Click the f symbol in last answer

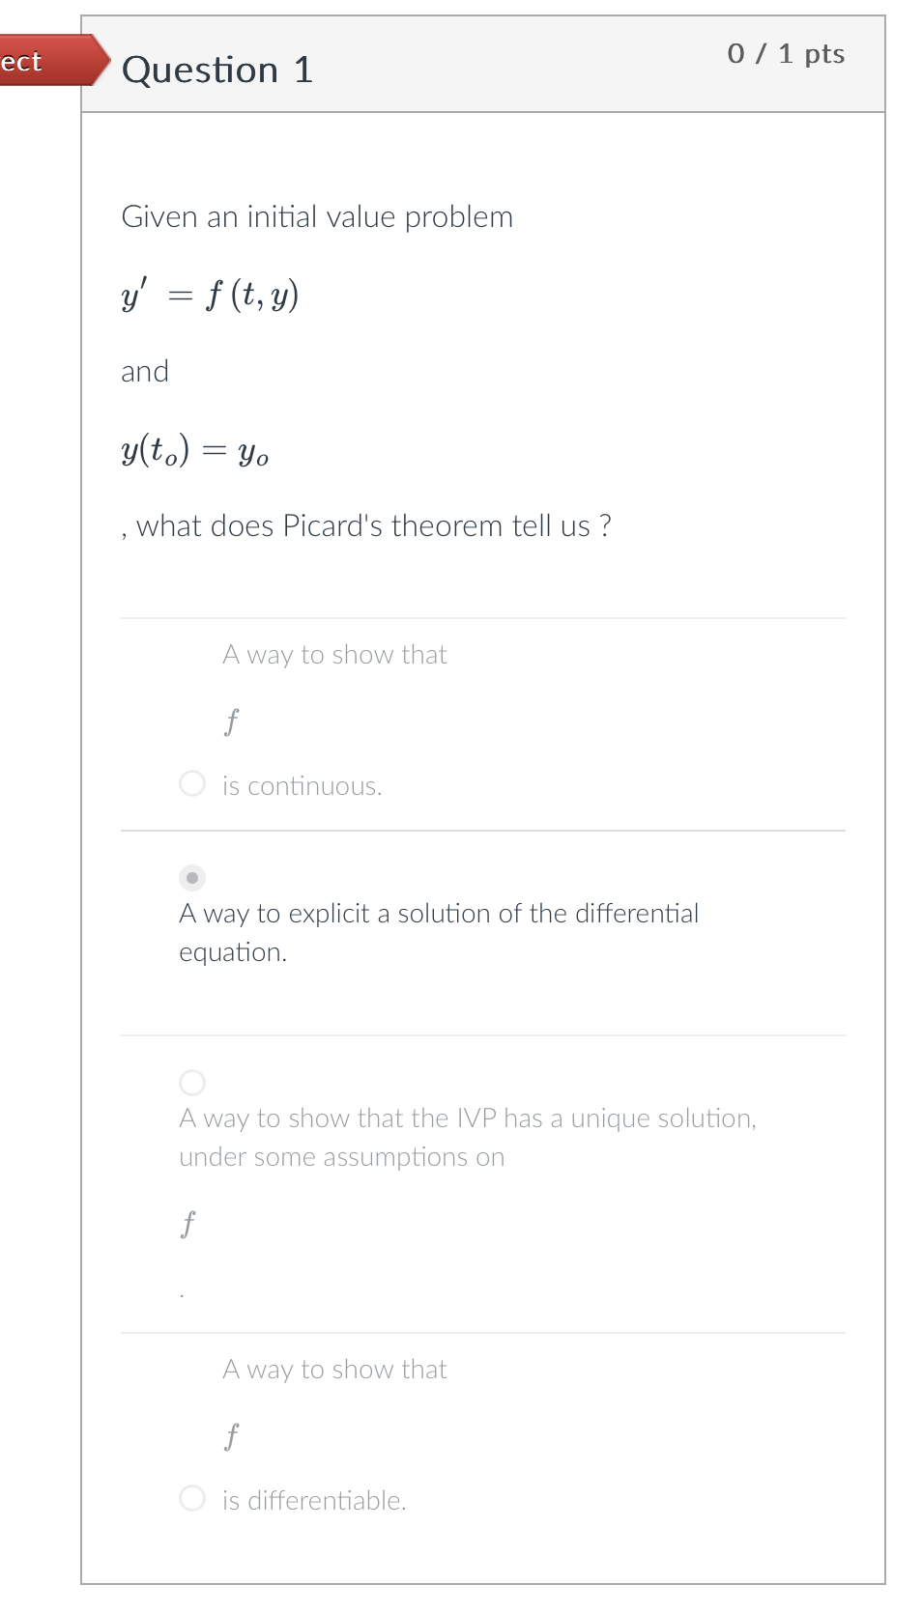click(230, 1436)
